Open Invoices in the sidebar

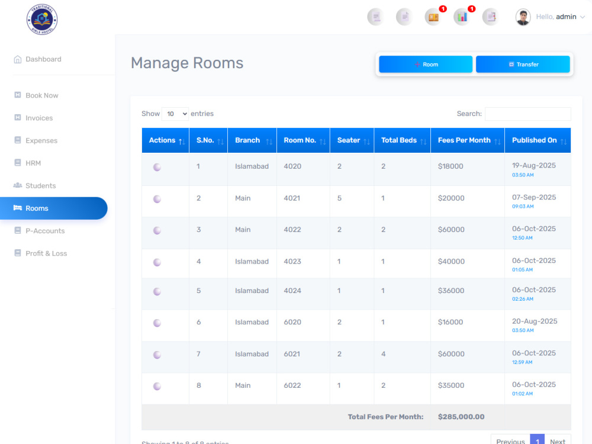(39, 118)
